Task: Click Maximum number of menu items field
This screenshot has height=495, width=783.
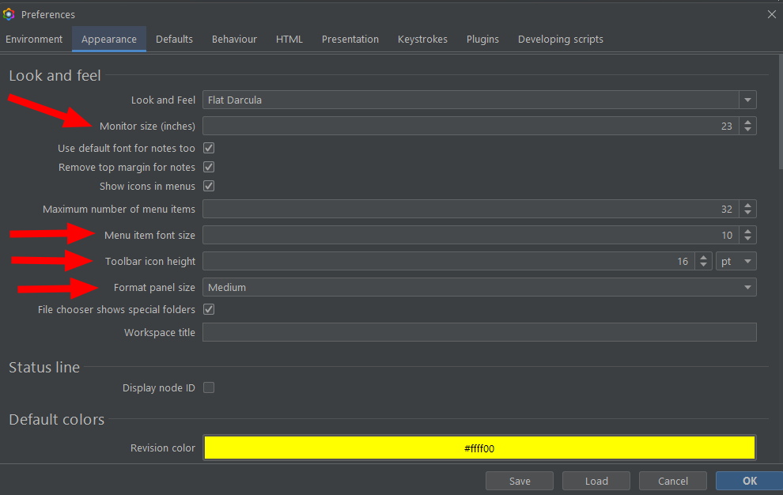Action: pyautogui.click(x=471, y=209)
